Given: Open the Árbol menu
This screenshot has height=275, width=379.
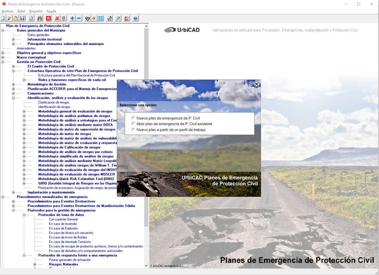Looking at the screenshot, I should click(x=21, y=11).
